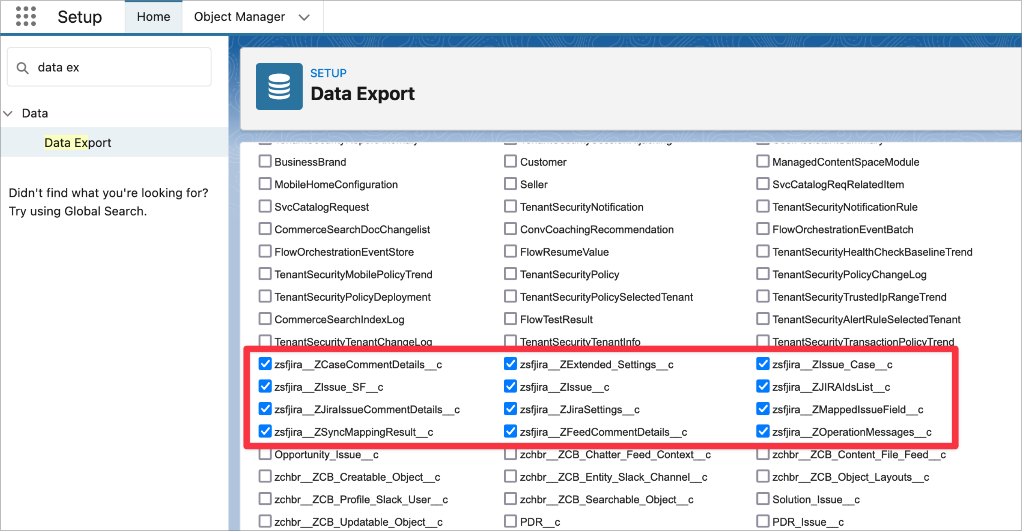
Task: Uncheck zsfjira__ZIssue__c
Action: [510, 386]
